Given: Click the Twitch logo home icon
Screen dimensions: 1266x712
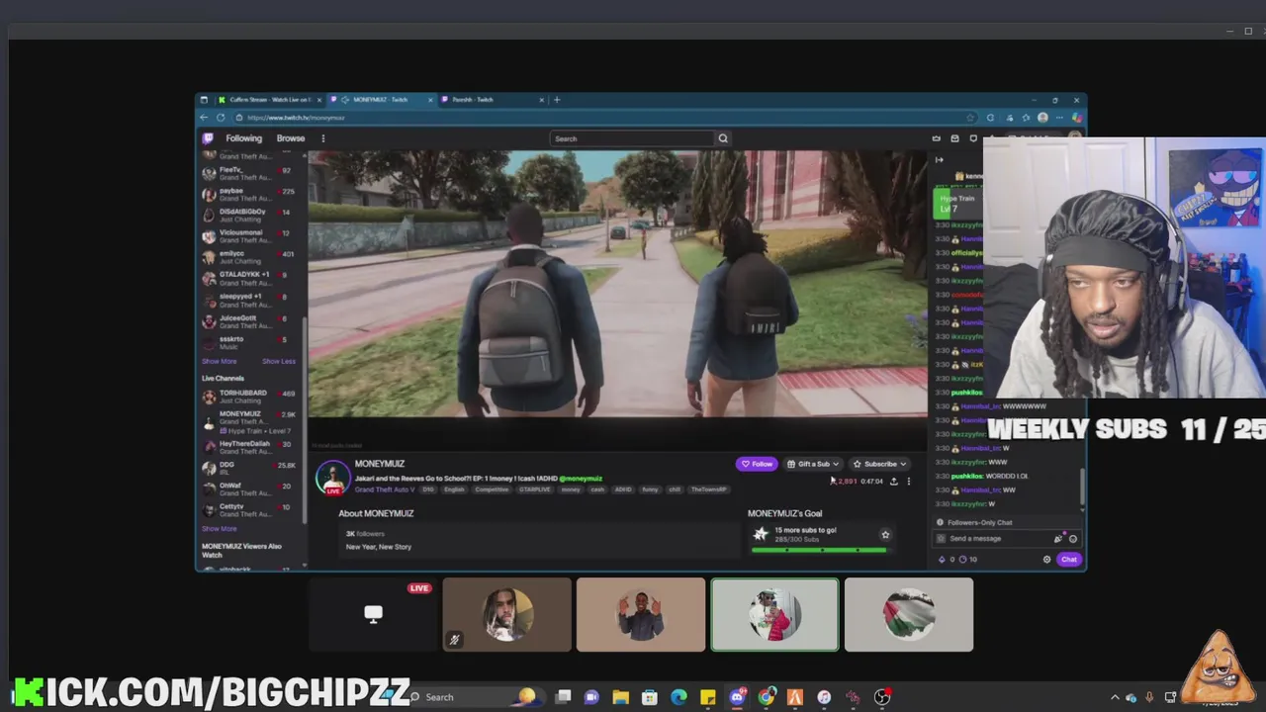Looking at the screenshot, I should click(208, 138).
